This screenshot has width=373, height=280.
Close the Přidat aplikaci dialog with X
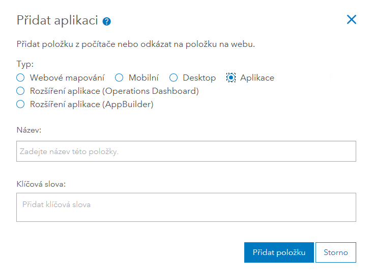[351, 20]
